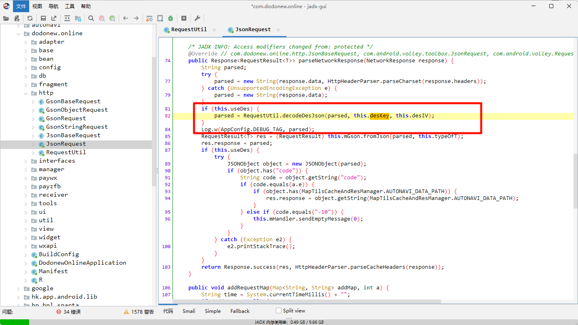The image size is (578, 325).
Task: Collapse the http package folder
Action: click(26, 93)
